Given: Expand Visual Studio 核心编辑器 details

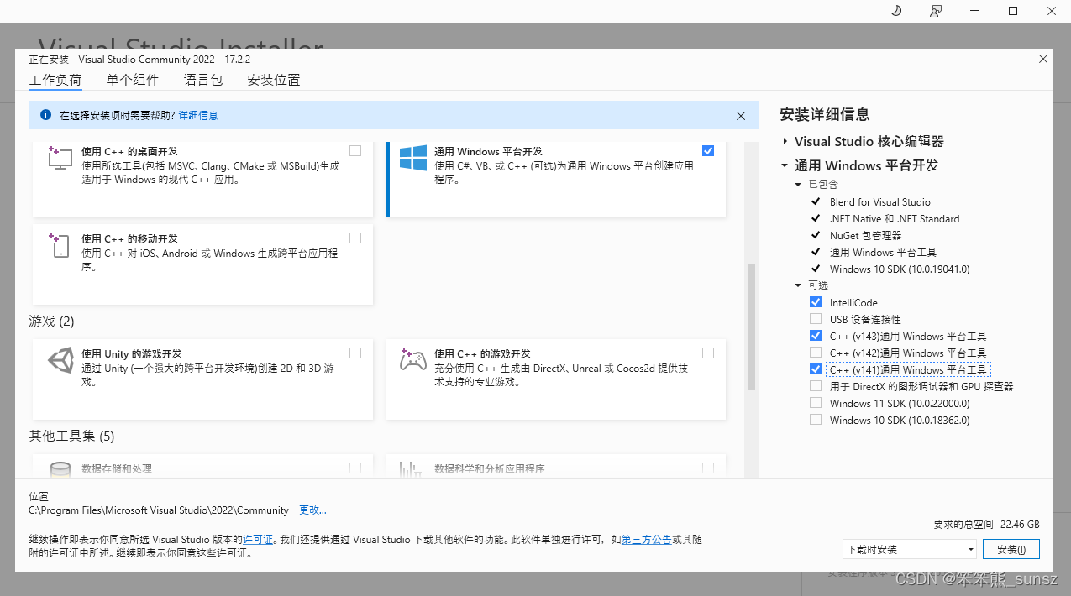Looking at the screenshot, I should click(785, 142).
